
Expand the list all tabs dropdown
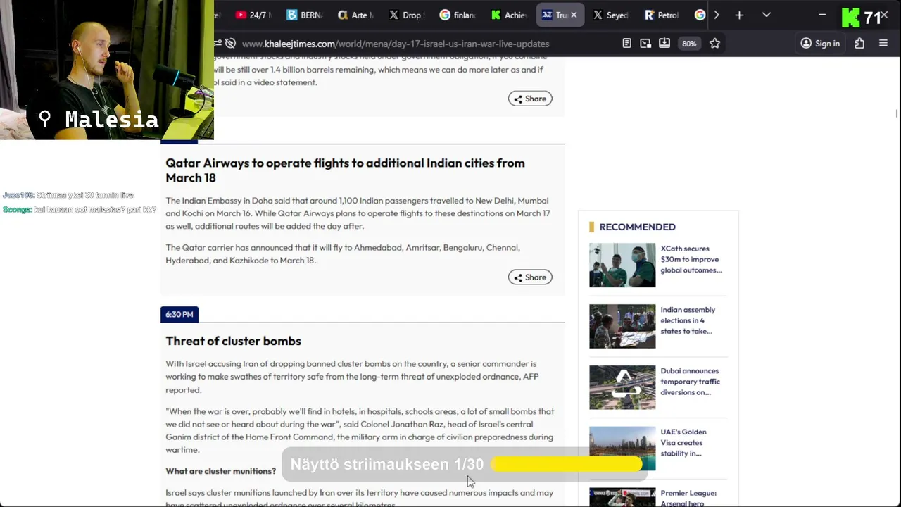coord(767,15)
